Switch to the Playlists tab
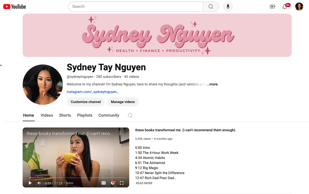Image resolution: width=309 pixels, height=194 pixels. (85, 115)
